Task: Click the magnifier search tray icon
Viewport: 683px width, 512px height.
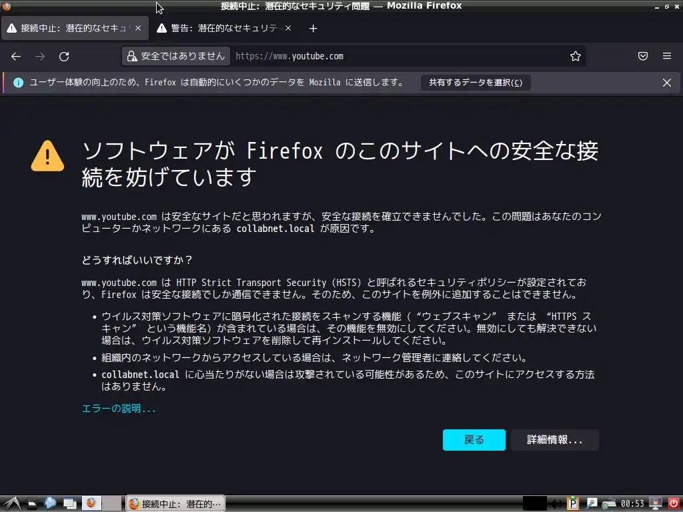Action: (x=592, y=504)
